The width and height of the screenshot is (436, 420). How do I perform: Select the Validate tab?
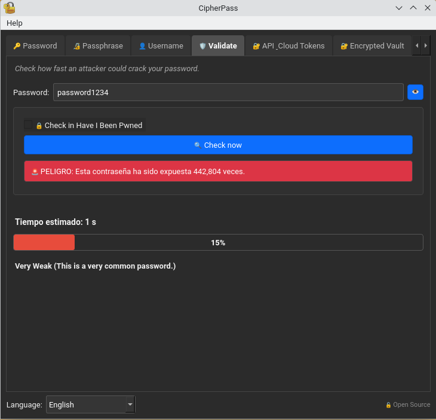[x=218, y=45]
